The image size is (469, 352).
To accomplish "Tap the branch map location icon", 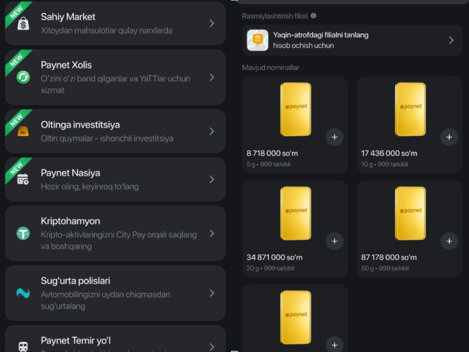I will tap(257, 40).
